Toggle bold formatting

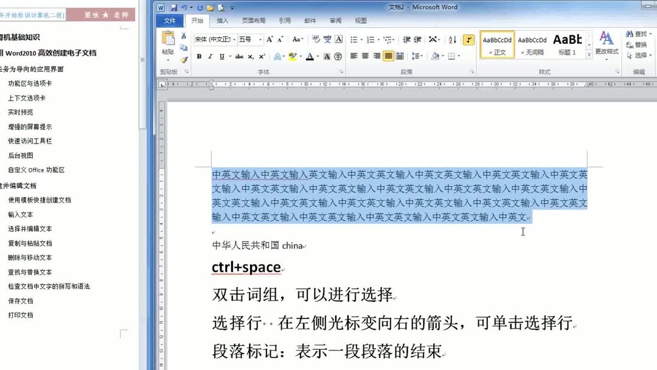tap(199, 56)
